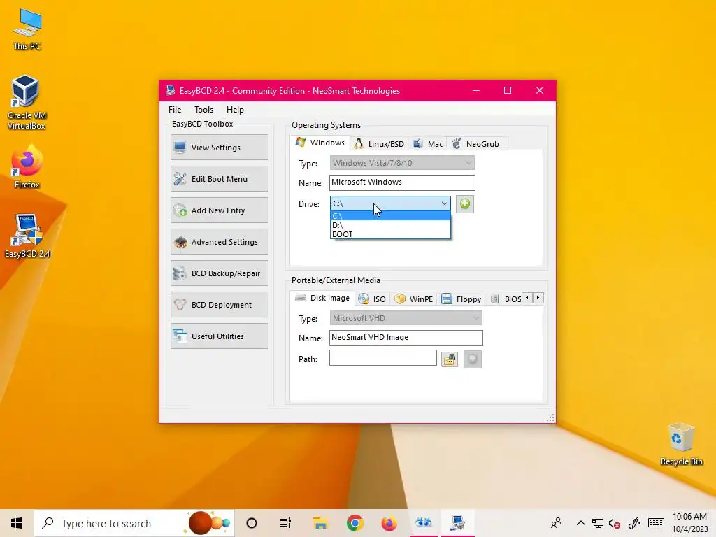Viewport: 716px width, 537px height.
Task: Choose BOOT in the Drive dropdown list
Action: coord(390,234)
